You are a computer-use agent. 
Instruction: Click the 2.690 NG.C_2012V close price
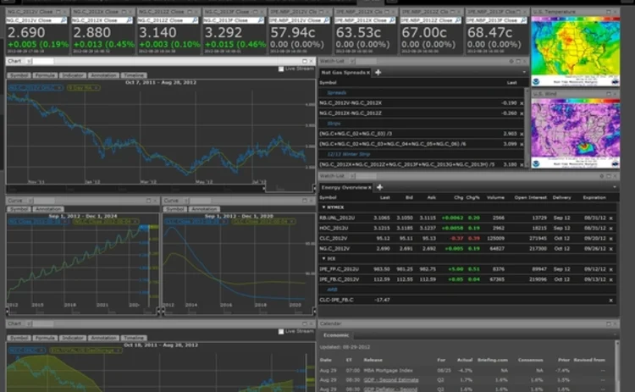[26, 32]
